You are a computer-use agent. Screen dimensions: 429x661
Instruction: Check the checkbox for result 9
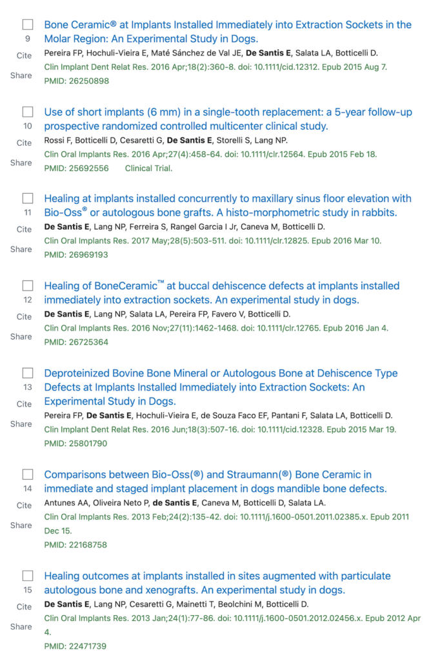point(28,25)
